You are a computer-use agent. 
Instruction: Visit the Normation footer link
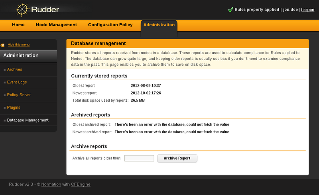(x=51, y=184)
